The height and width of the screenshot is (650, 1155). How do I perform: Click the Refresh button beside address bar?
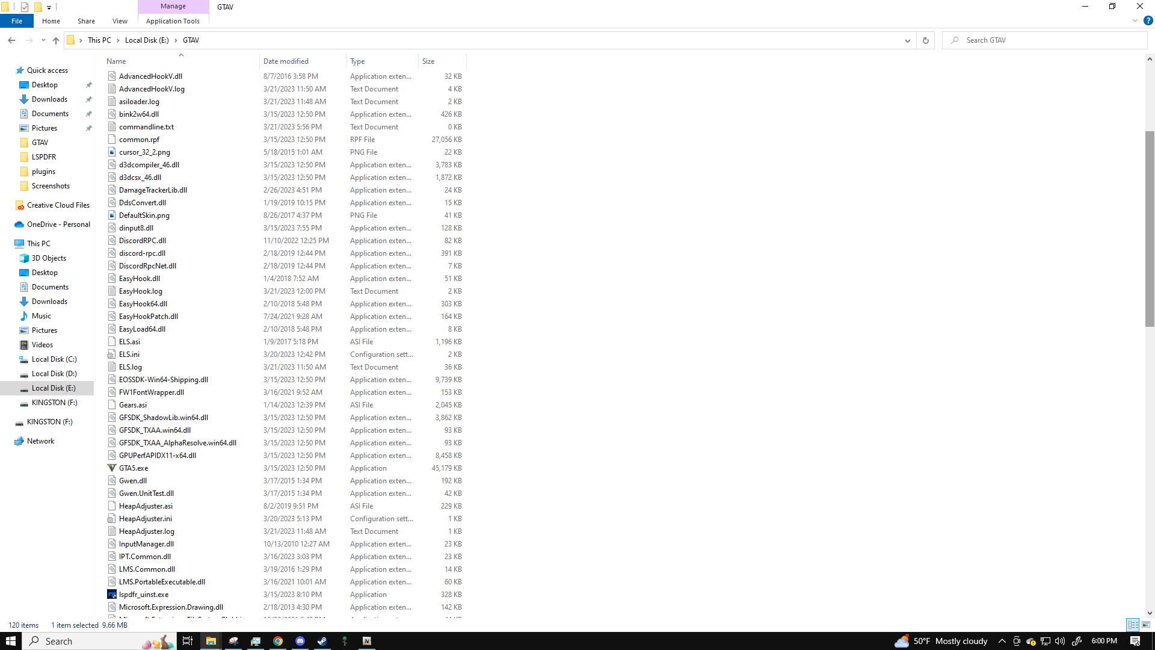[x=926, y=40]
